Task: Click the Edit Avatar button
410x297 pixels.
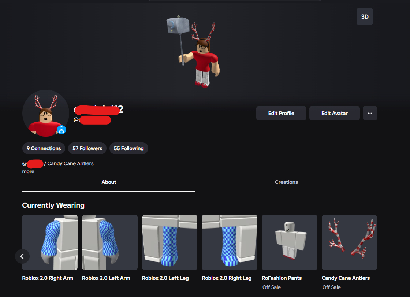Action: pos(335,113)
